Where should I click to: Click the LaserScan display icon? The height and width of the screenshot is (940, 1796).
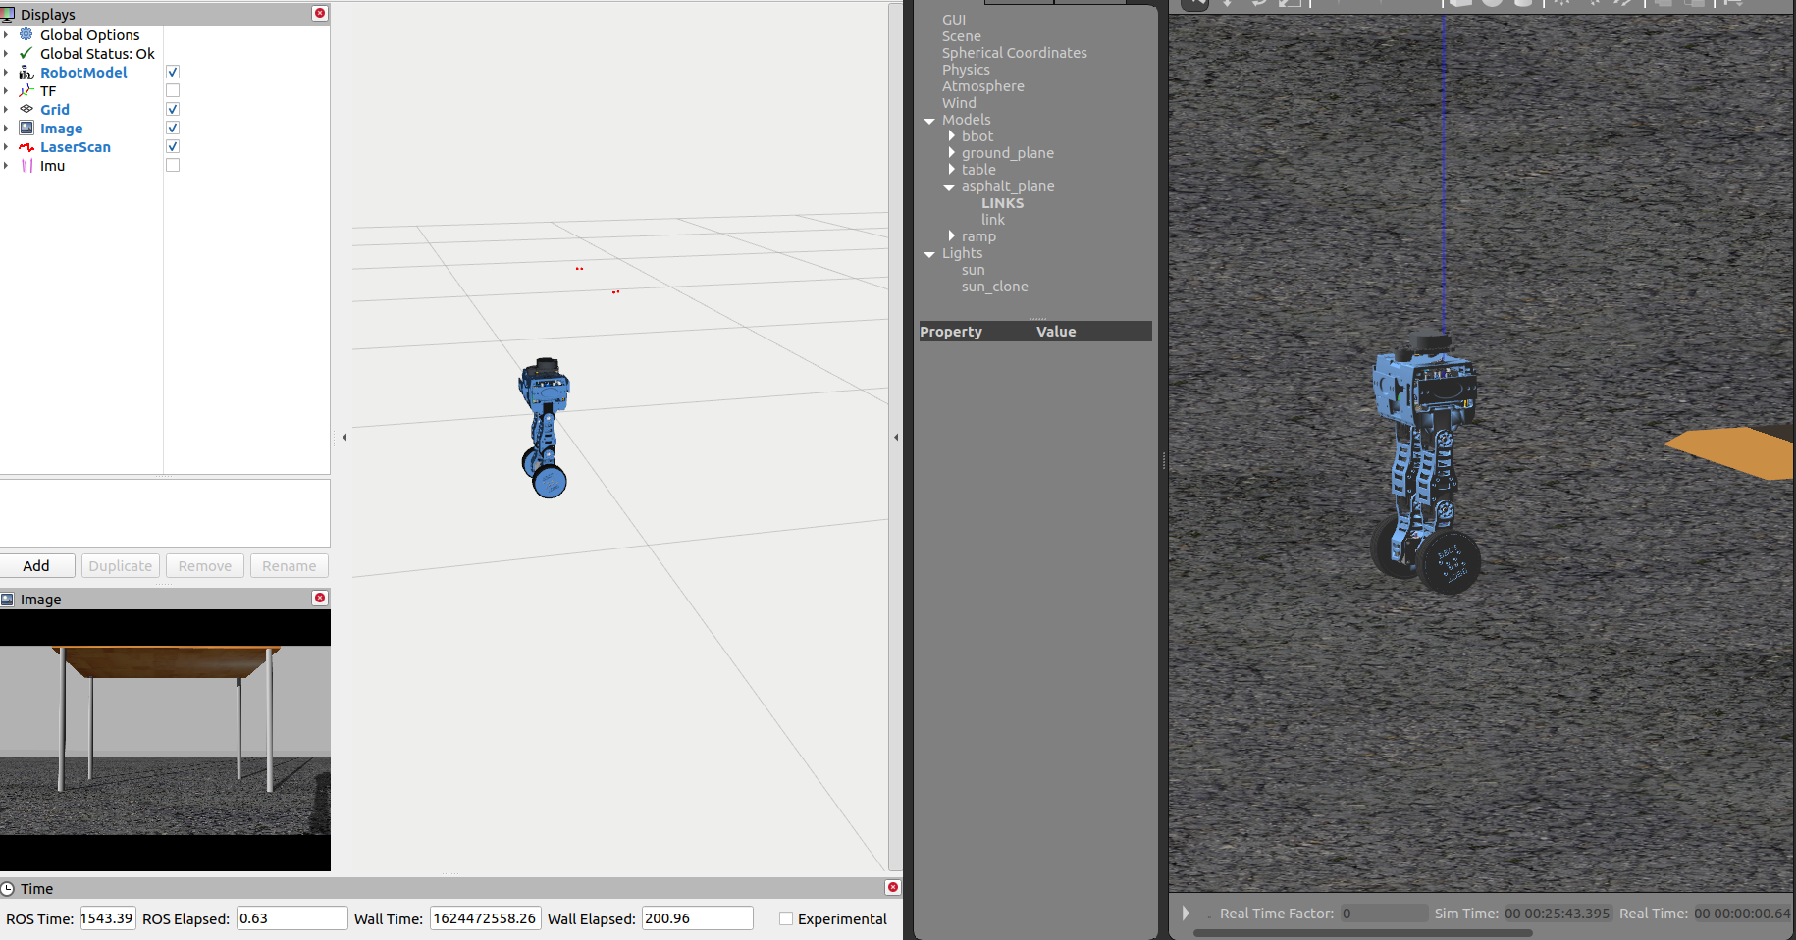point(26,147)
